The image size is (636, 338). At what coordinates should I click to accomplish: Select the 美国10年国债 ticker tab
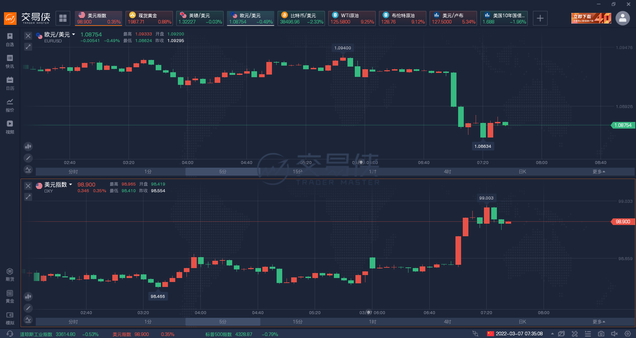pyautogui.click(x=504, y=18)
